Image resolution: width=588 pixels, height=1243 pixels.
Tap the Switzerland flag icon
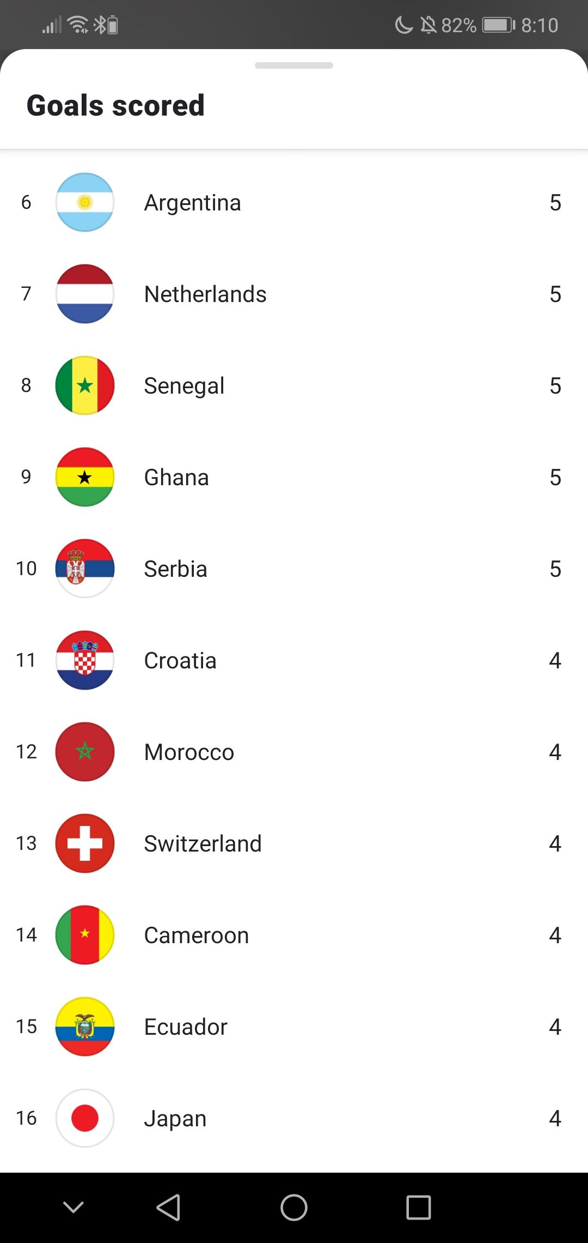coord(85,843)
